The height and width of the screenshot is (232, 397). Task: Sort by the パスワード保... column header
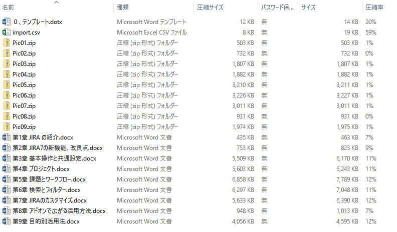click(277, 7)
